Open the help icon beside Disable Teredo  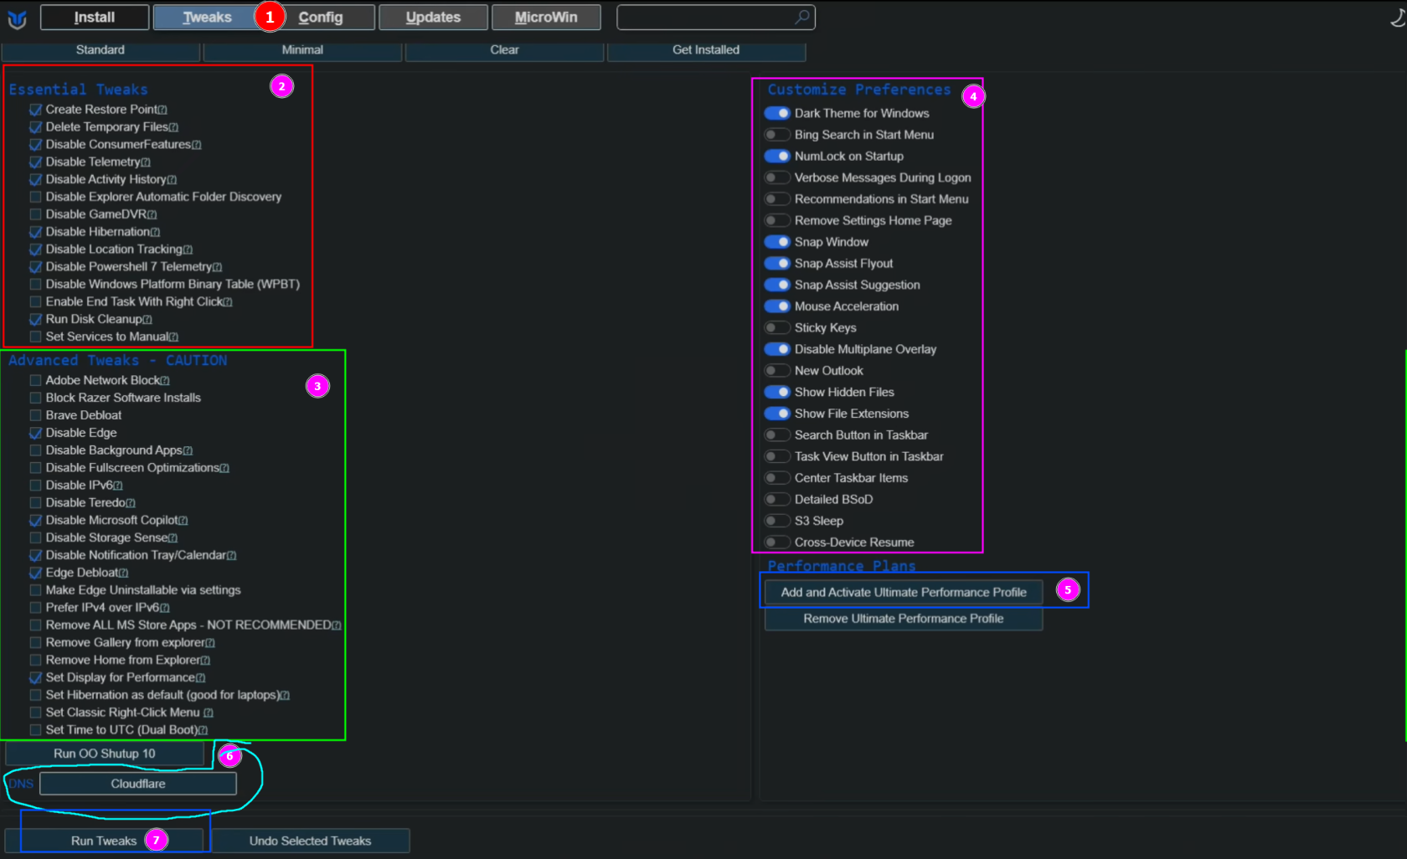[131, 503]
